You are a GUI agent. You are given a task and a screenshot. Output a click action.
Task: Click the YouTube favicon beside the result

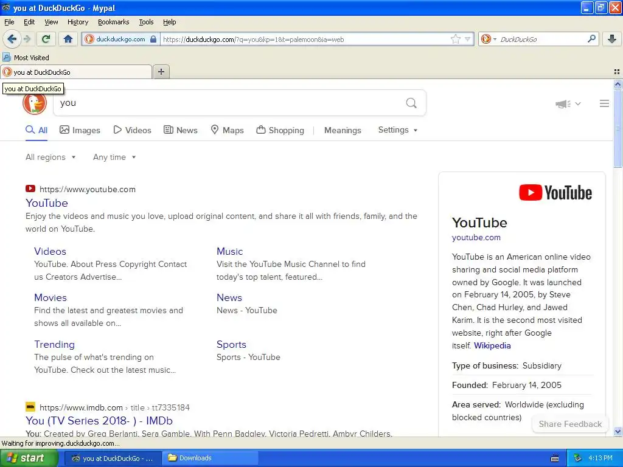(30, 189)
